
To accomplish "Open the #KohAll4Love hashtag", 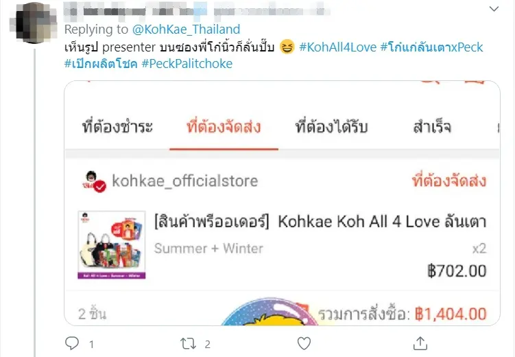I will tap(337, 47).
